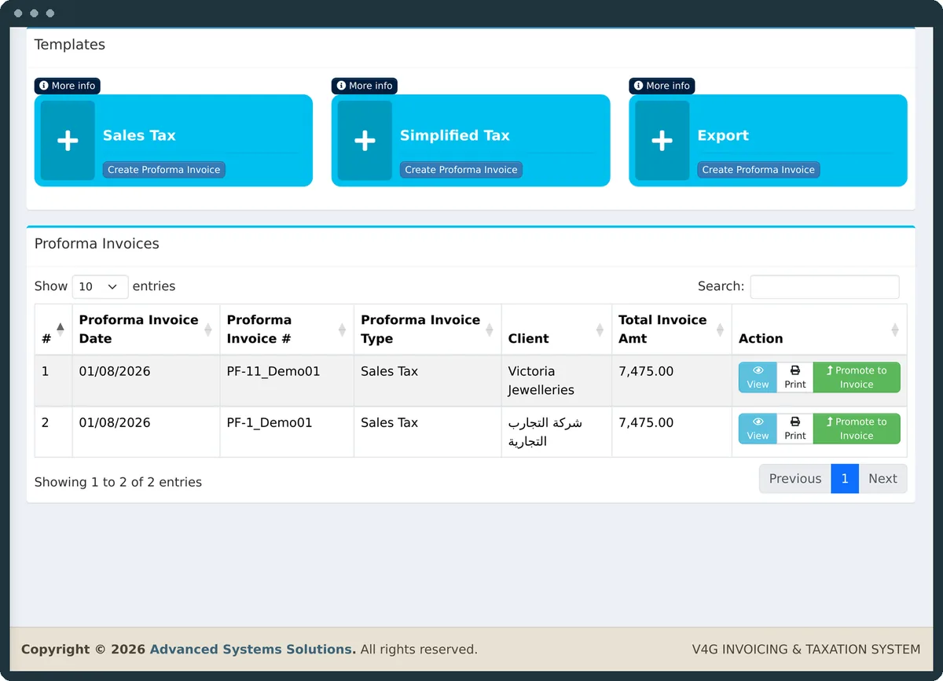
Task: View invoice PF-11_Demo01
Action: tap(758, 377)
